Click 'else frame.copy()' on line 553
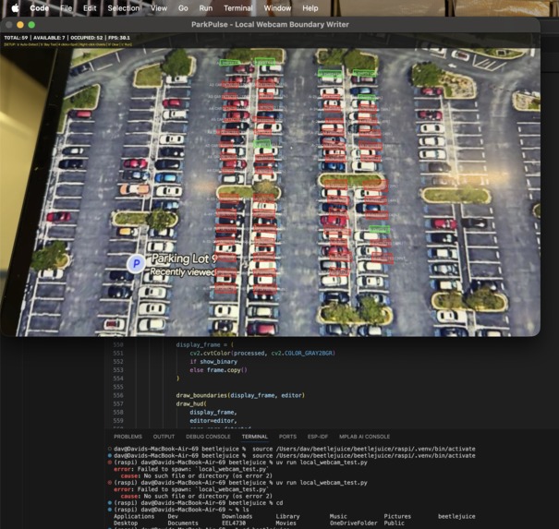Screen dimensions: 559x529 pos(218,370)
